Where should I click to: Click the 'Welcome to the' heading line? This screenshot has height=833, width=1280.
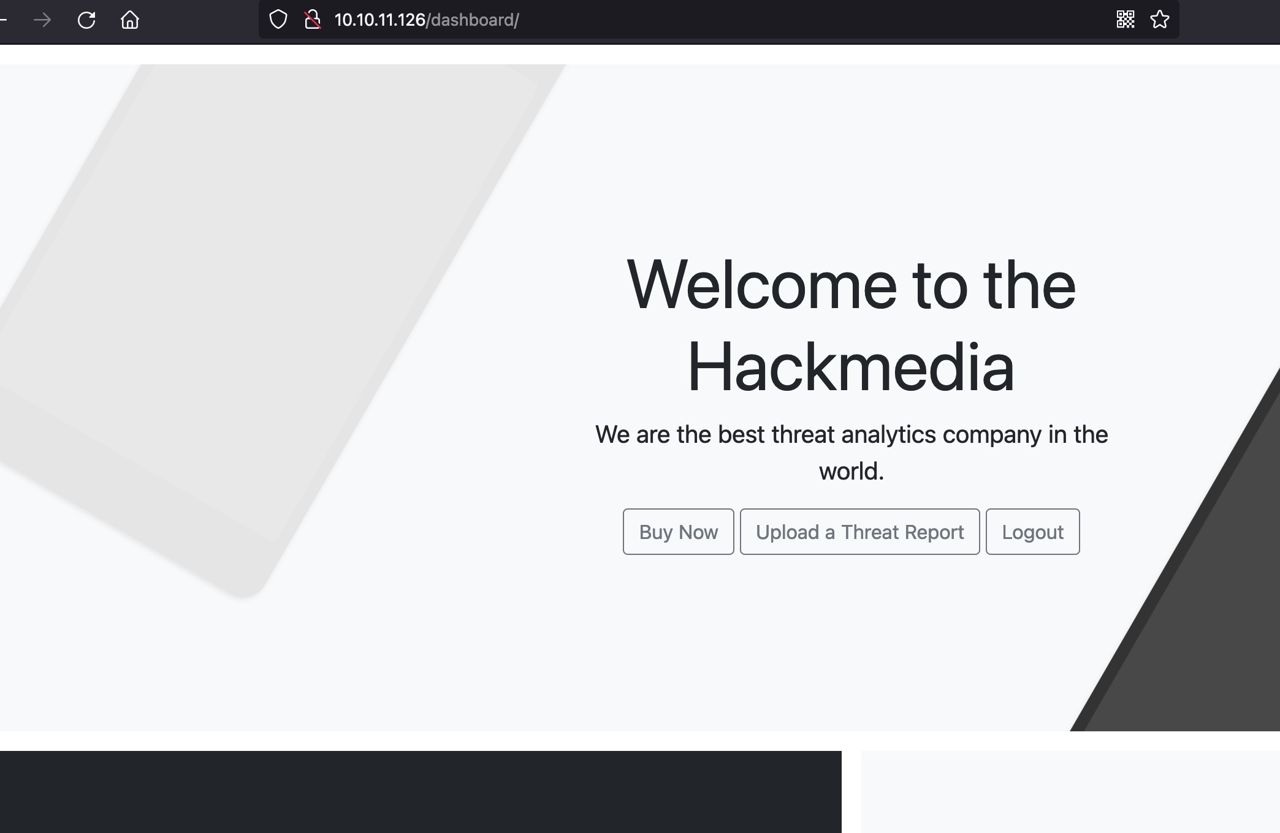pyautogui.click(x=851, y=285)
